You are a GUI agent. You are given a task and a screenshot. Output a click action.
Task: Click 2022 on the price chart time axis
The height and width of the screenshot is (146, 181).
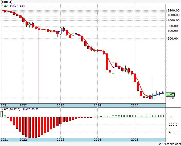tap(23, 105)
